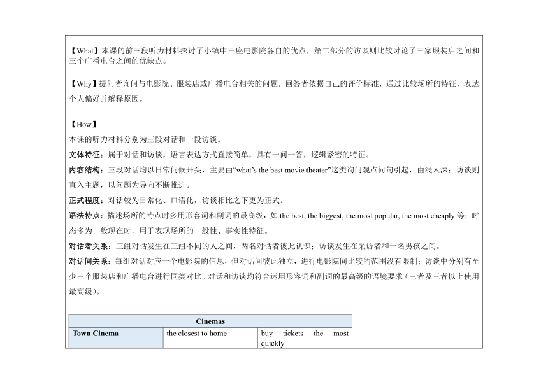Click the line starting 个人偏好并解释原因
Image resolution: width=548 pixels, height=387 pixels.
click(106, 99)
